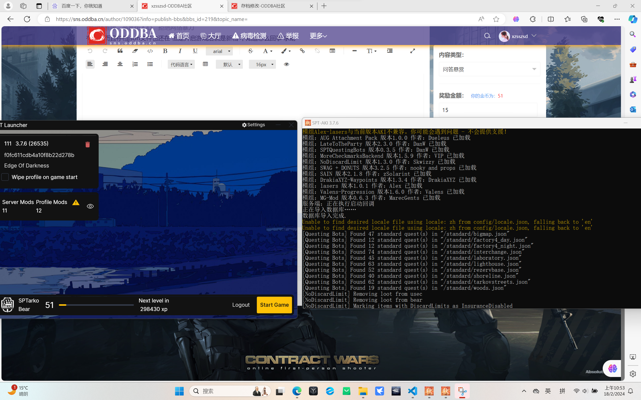Click the browser back arrow
Viewport: 641px width, 400px height.
(x=10, y=19)
